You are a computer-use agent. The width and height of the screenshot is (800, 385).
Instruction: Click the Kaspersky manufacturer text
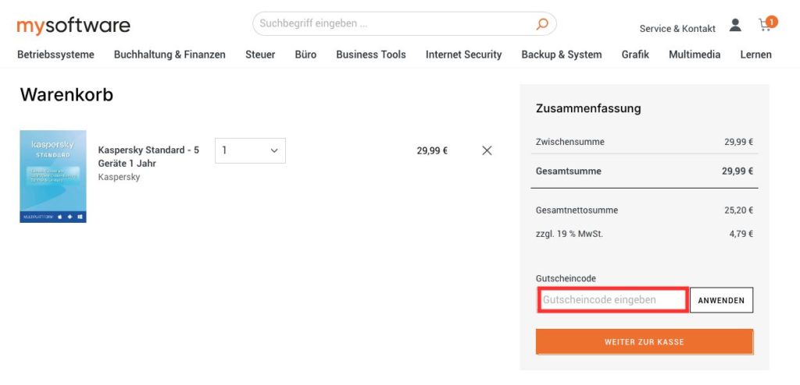pyautogui.click(x=119, y=177)
